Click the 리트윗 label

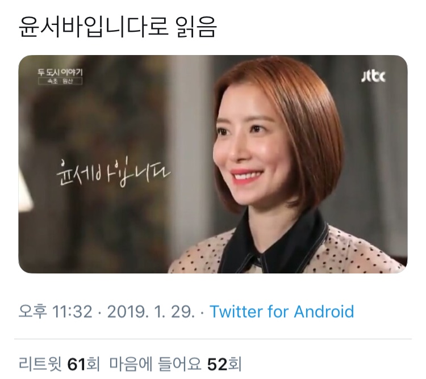click(40, 364)
